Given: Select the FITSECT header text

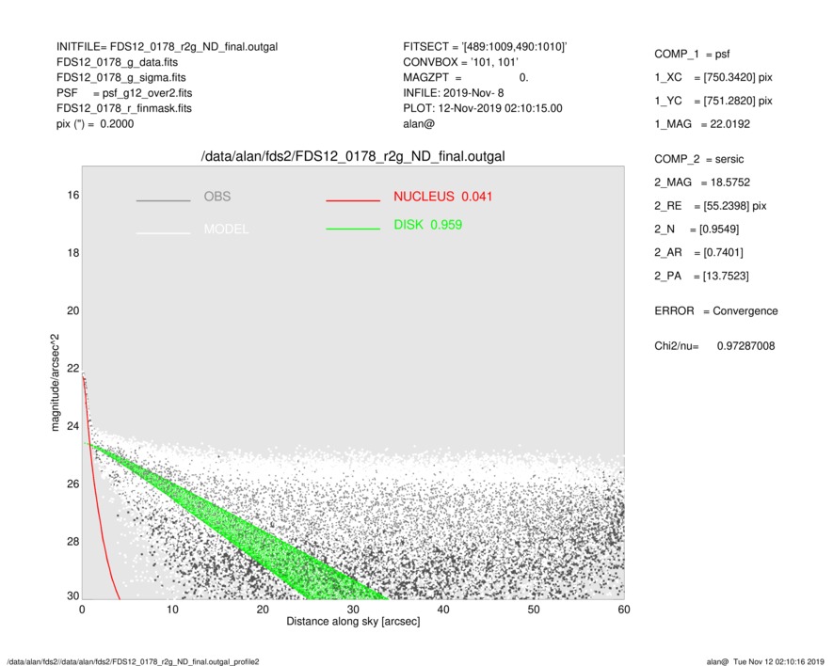Looking at the screenshot, I should [484, 46].
